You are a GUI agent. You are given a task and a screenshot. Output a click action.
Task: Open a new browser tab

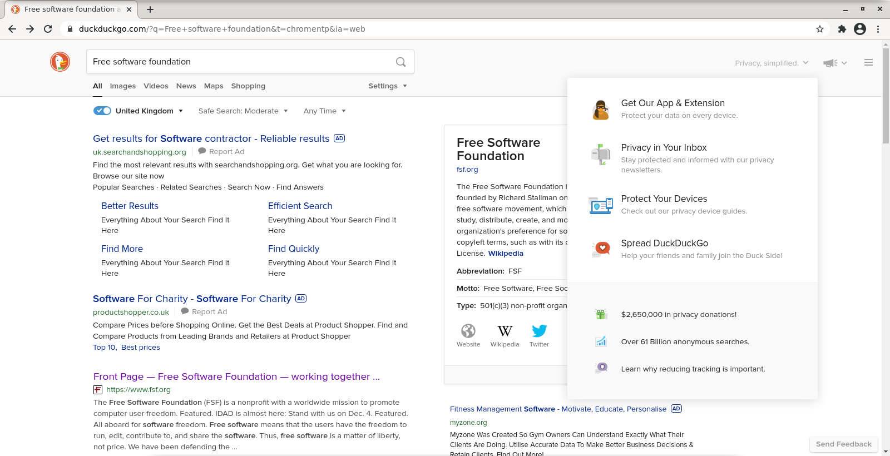150,9
